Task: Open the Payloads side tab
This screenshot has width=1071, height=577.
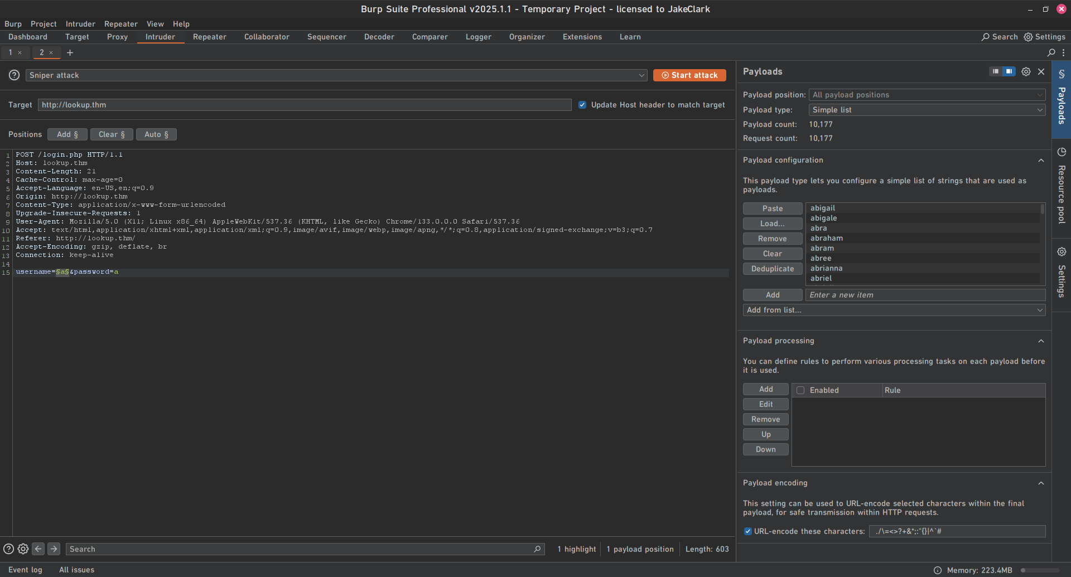Action: 1062,99
